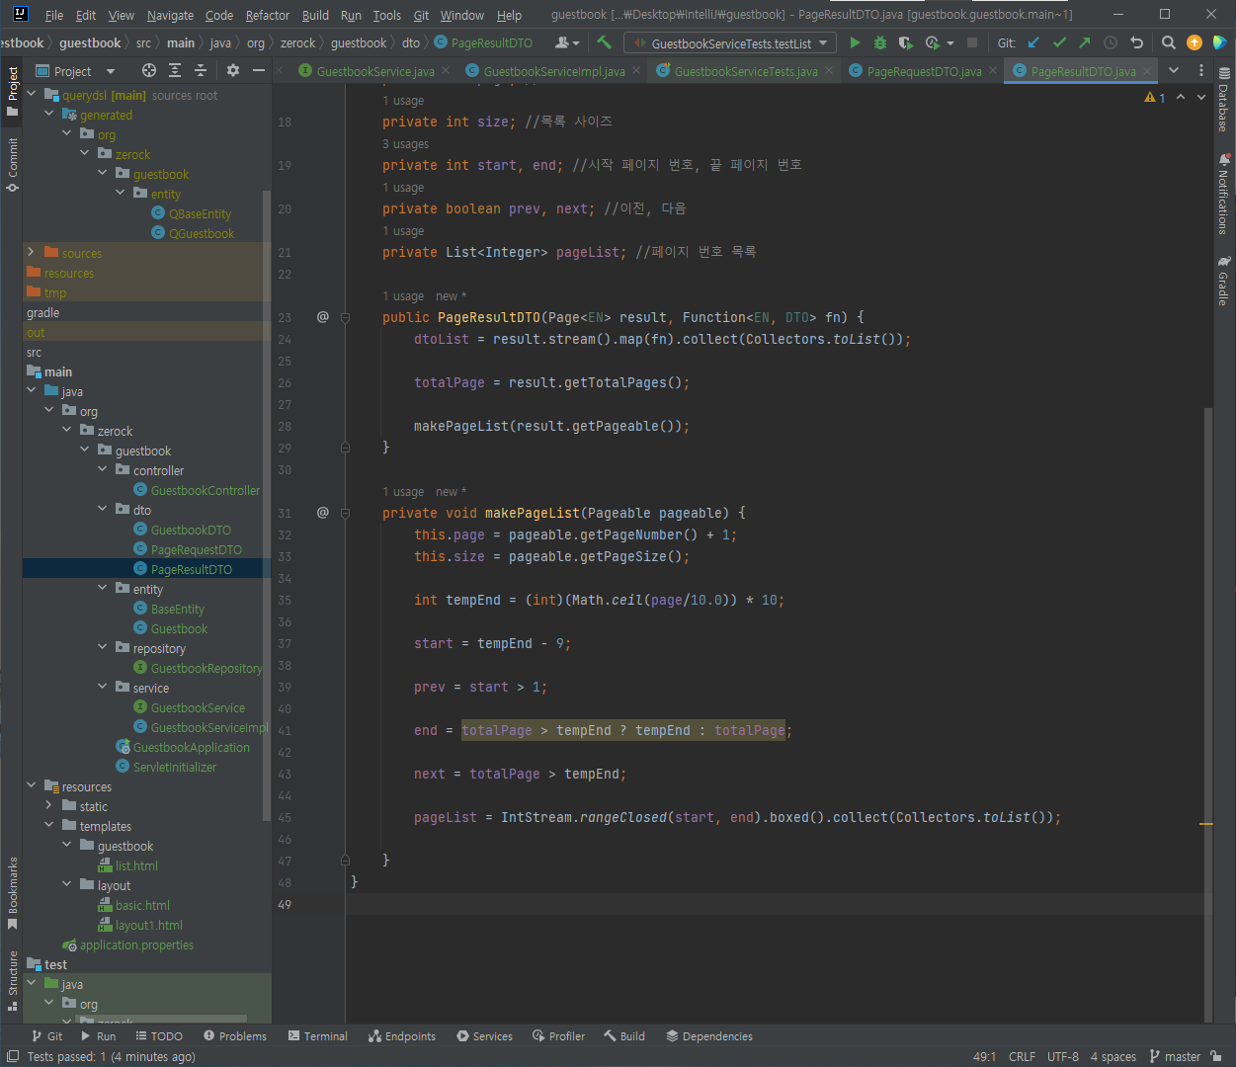1236x1067 pixels.
Task: Run GuestbookServiceTests.testList with the green play icon
Action: click(x=855, y=42)
